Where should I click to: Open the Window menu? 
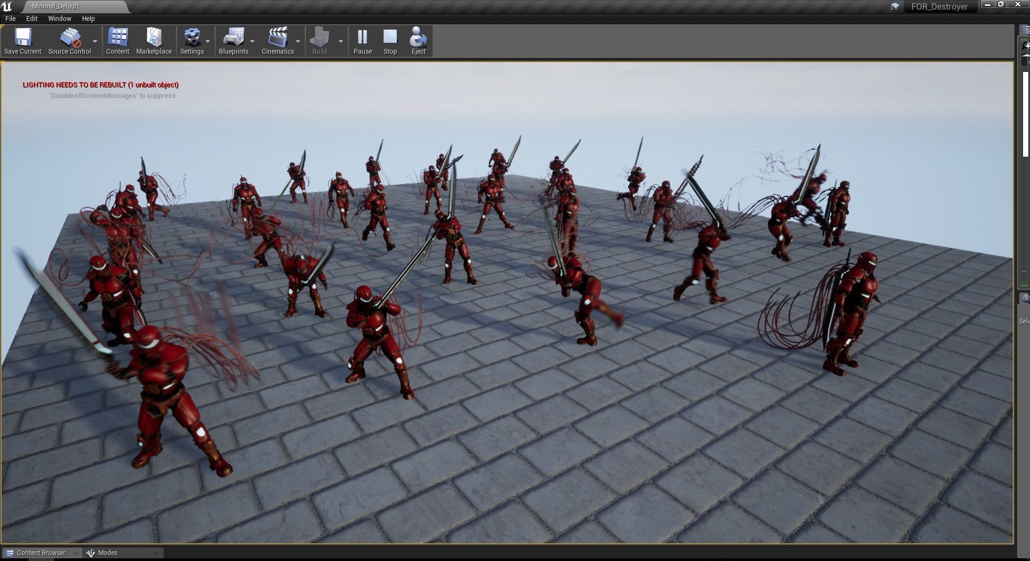click(60, 18)
